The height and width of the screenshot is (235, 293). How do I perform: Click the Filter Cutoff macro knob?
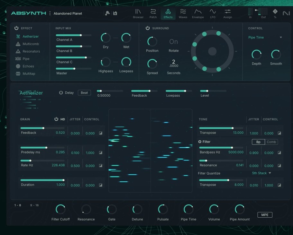pos(60,209)
